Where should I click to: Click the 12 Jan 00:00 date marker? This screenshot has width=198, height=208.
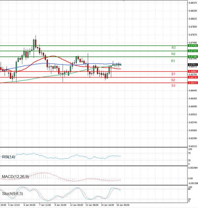76,205
